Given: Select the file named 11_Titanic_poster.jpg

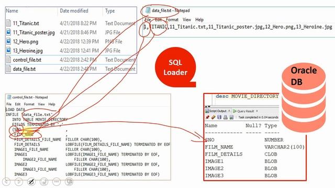Looking at the screenshot, I should [33, 32].
